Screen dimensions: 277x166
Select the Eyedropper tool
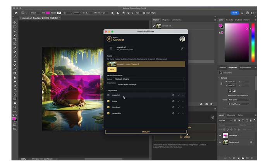point(15,48)
